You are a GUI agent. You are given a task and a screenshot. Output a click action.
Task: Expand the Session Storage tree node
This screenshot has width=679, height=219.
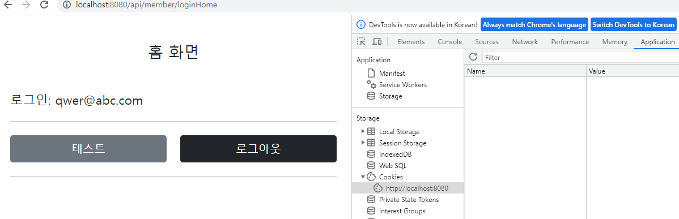tap(363, 143)
